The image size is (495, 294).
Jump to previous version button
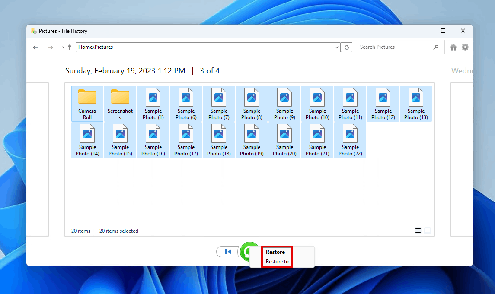[x=228, y=252]
